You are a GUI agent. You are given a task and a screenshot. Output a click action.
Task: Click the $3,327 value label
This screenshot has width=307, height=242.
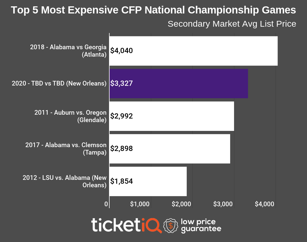[121, 83]
